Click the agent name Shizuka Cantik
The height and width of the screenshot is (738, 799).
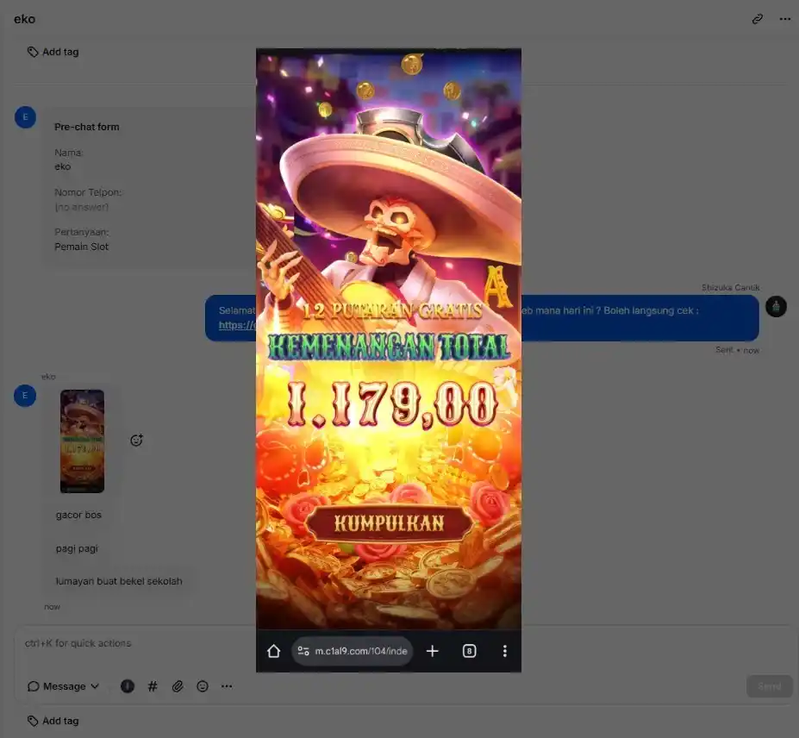coord(730,287)
